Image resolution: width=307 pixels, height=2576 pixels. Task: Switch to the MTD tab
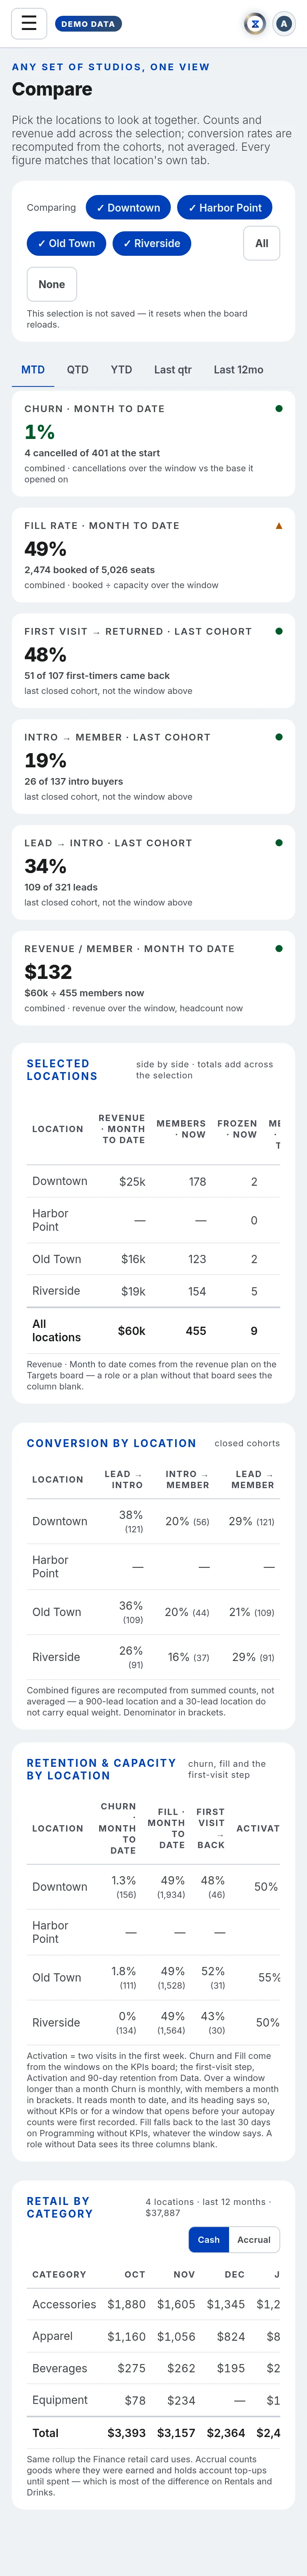pyautogui.click(x=33, y=369)
